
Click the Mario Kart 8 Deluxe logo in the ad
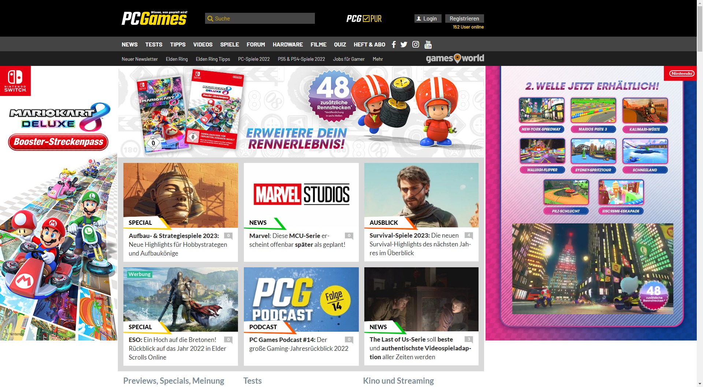59,118
